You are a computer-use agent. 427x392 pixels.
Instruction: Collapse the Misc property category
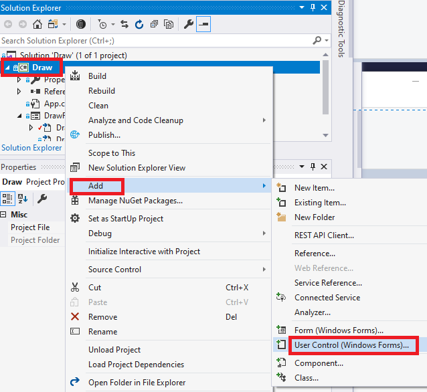(4, 215)
